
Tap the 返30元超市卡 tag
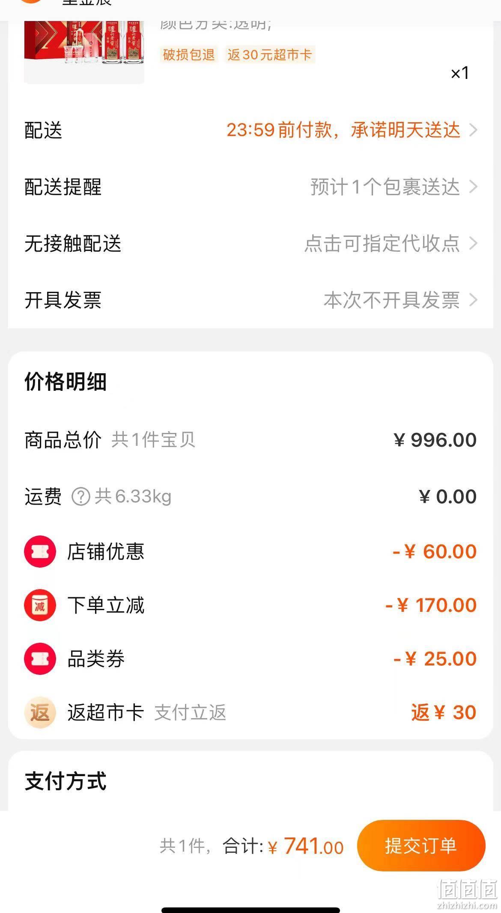tap(270, 54)
